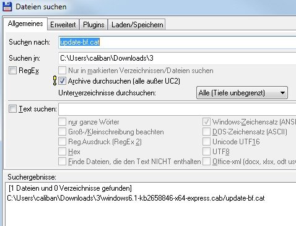Toggle the Hex checkbox
Viewport: 296px width, 226px height.
[x=62, y=152]
